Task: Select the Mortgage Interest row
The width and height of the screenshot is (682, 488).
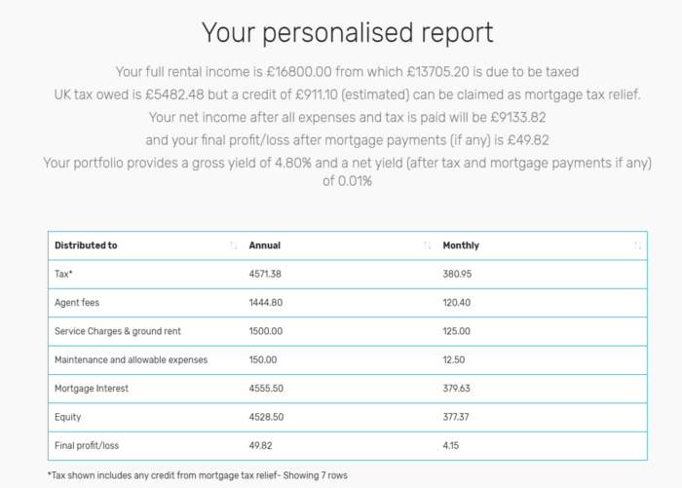Action: [348, 389]
